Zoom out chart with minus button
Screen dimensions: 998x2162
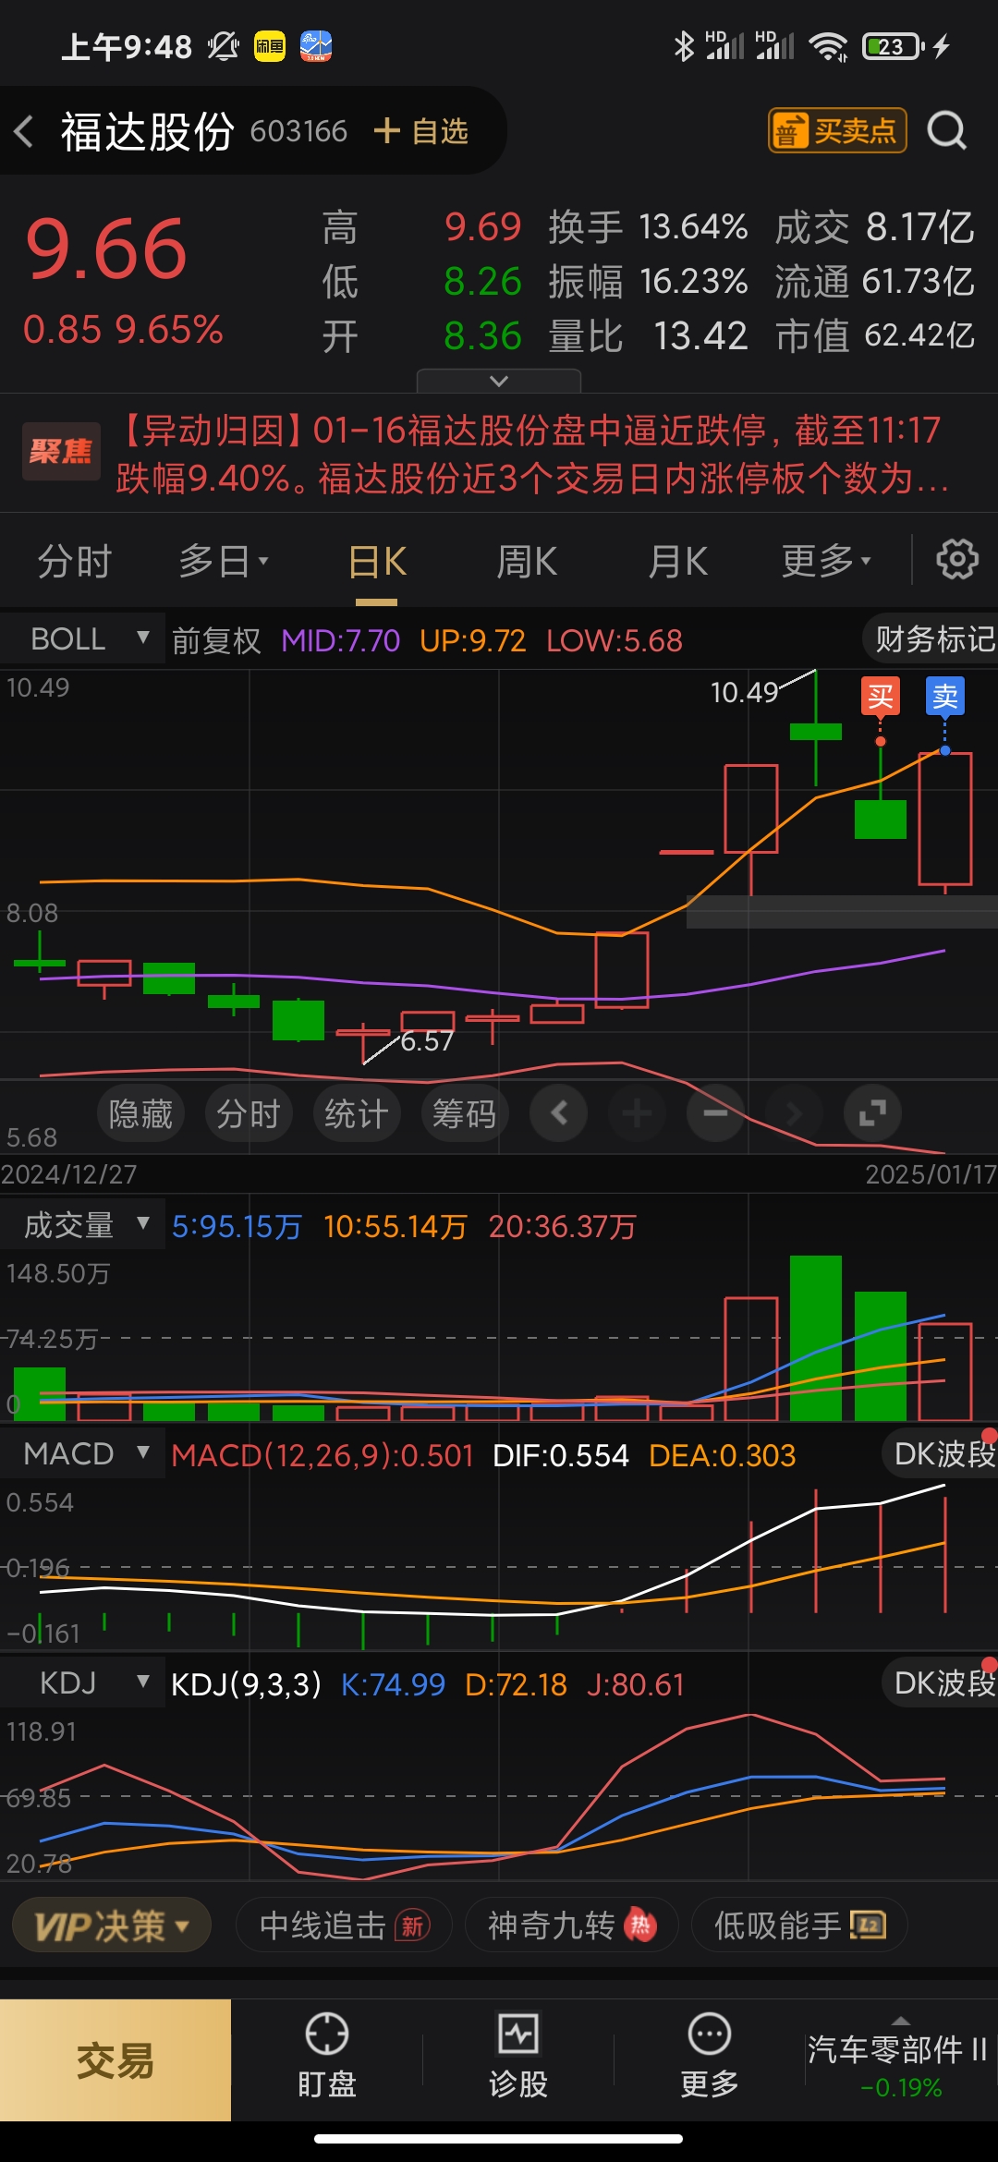click(716, 1113)
